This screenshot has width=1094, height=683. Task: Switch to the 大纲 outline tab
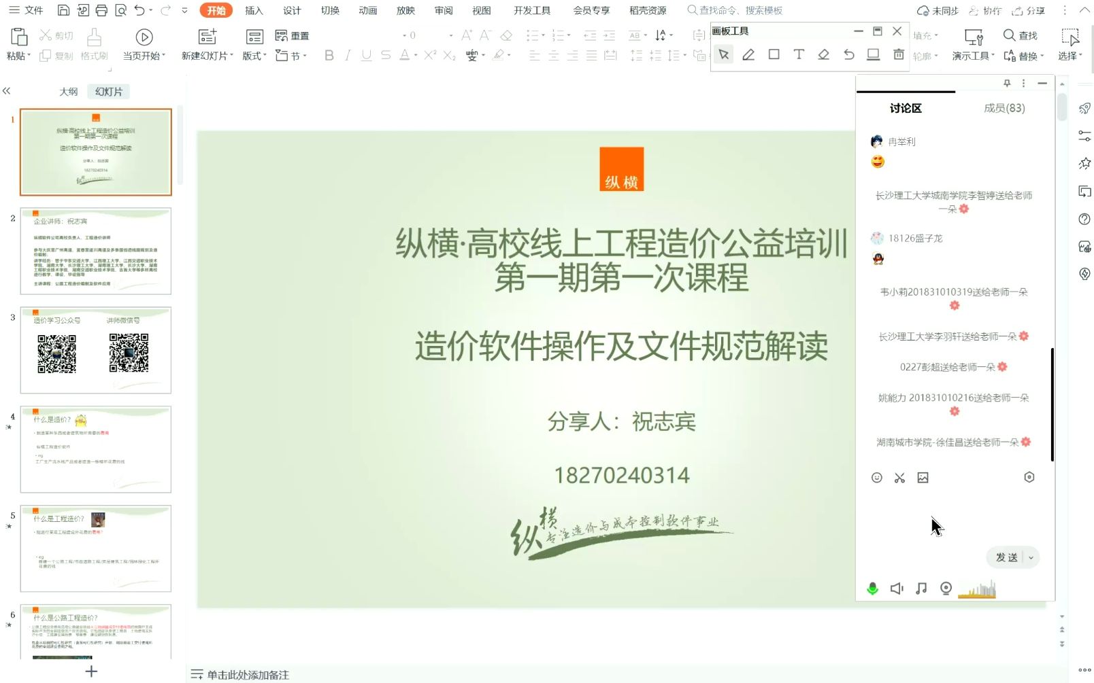click(69, 91)
